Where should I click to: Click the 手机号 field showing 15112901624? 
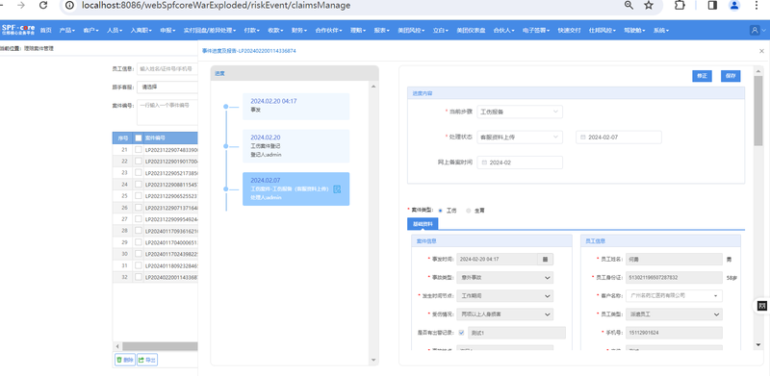click(x=674, y=333)
